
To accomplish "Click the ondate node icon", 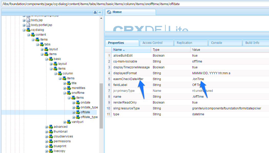I will pos(78,103).
